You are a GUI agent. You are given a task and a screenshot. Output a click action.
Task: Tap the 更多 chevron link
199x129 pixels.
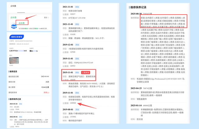[x=46, y=17]
